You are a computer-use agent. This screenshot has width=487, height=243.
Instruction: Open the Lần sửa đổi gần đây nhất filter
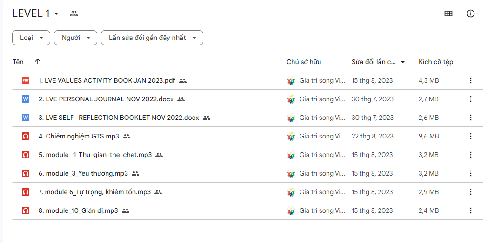(x=152, y=38)
